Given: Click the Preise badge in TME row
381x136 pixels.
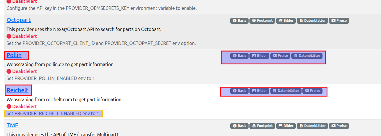Looking at the screenshot, I should [339, 126].
